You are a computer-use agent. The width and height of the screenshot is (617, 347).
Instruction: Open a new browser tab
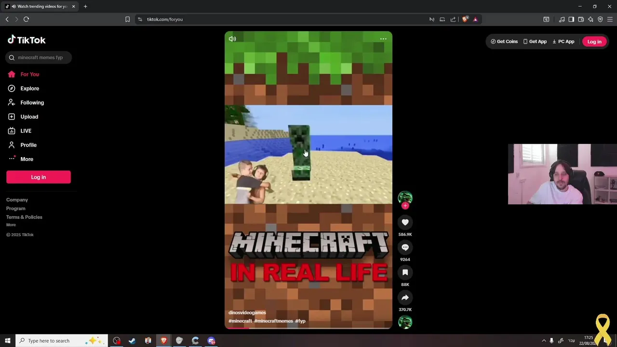point(85,6)
